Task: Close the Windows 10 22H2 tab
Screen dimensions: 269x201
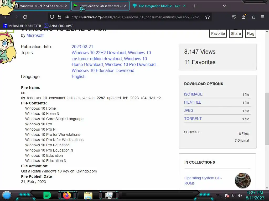Action: point(66,6)
